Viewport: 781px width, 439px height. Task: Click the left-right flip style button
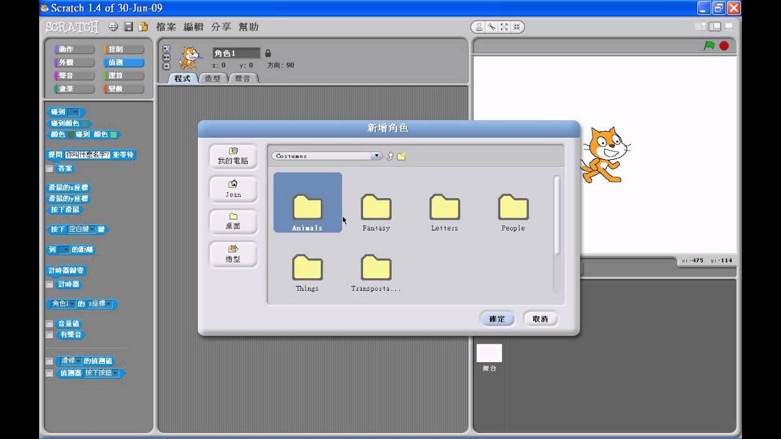[166, 57]
